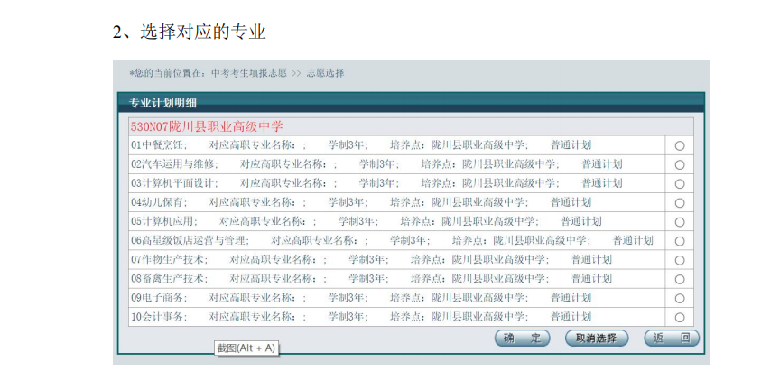Click the 返回 back button
This screenshot has height=381, width=761.
(x=672, y=339)
